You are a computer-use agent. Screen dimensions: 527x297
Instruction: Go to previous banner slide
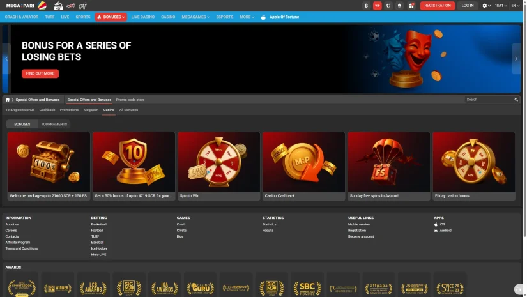tap(6, 59)
